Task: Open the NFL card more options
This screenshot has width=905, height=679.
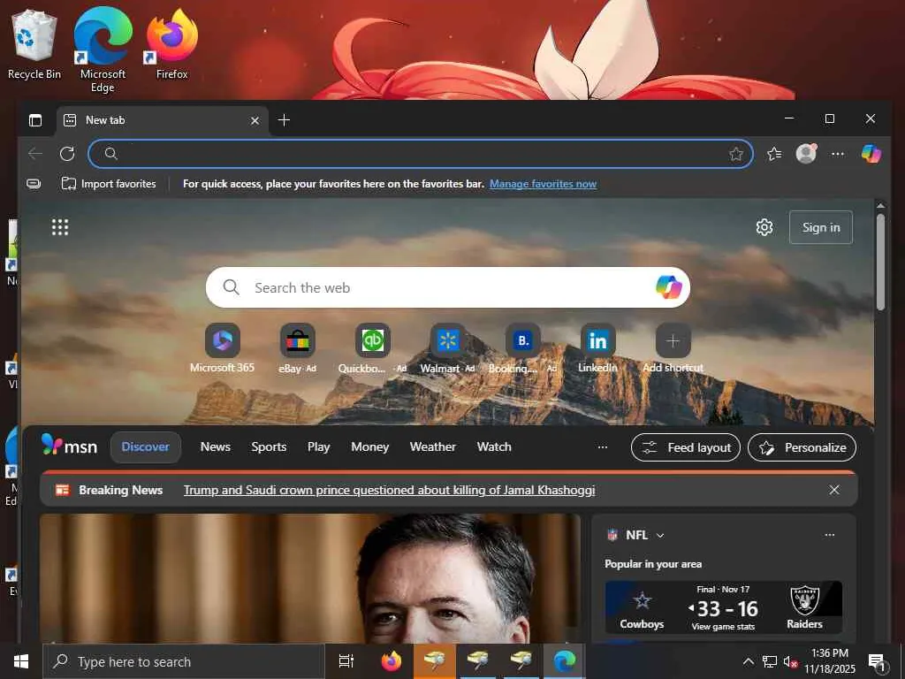Action: [x=829, y=535]
